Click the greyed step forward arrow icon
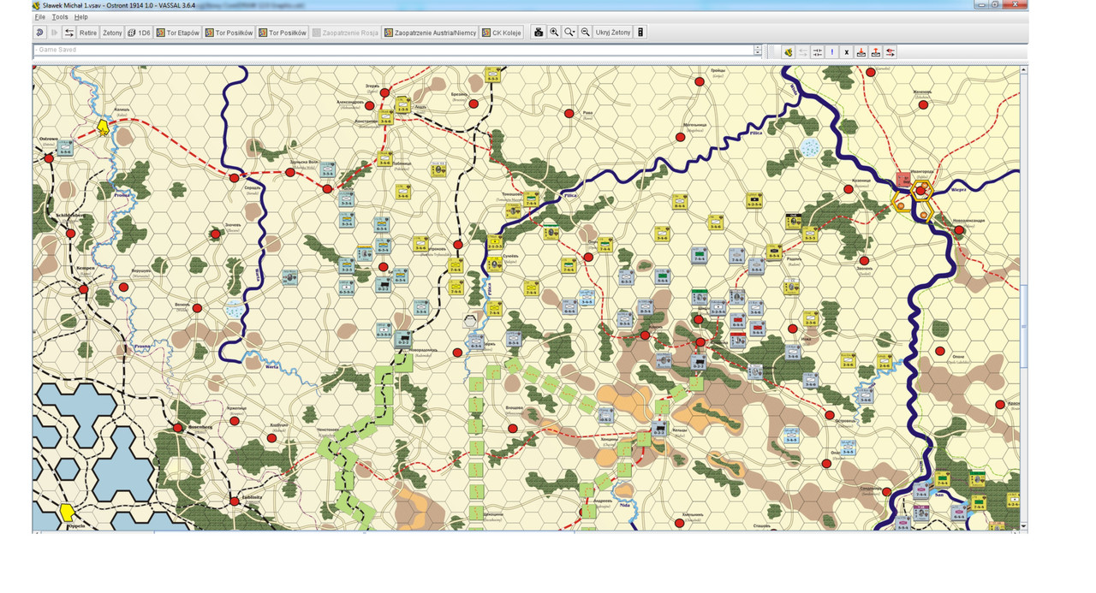The image size is (1096, 593). pos(55,33)
